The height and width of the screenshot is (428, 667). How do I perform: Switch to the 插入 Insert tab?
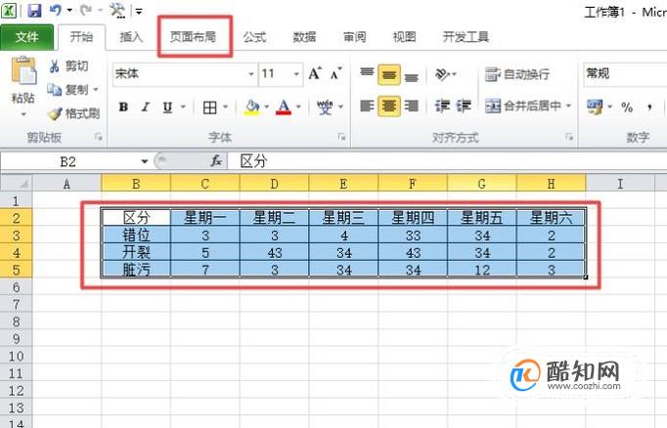pyautogui.click(x=131, y=37)
